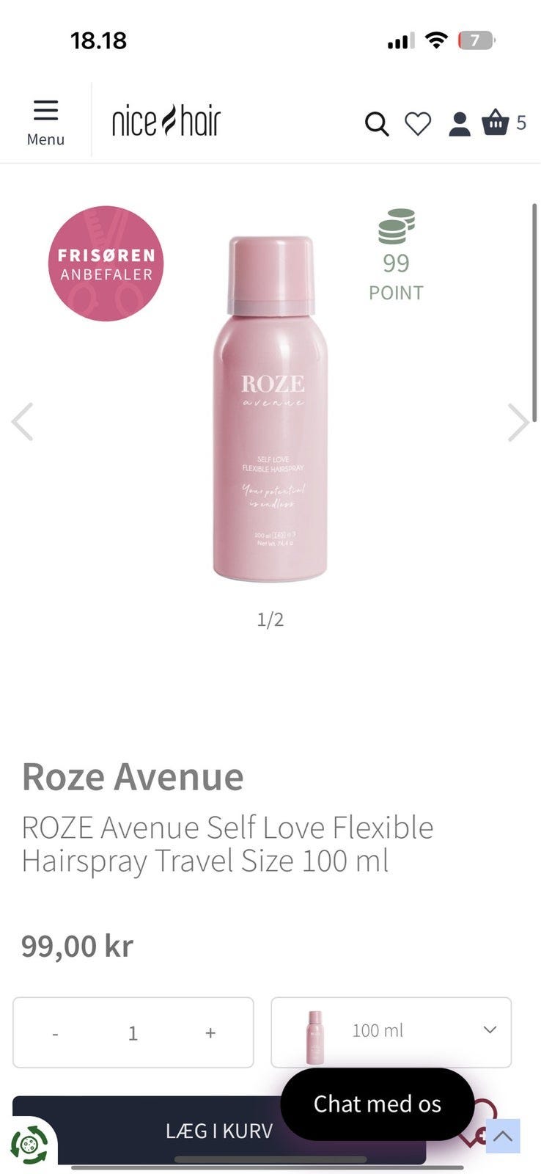Increase quantity with plus button
This screenshot has height=1174, width=541.
210,1033
